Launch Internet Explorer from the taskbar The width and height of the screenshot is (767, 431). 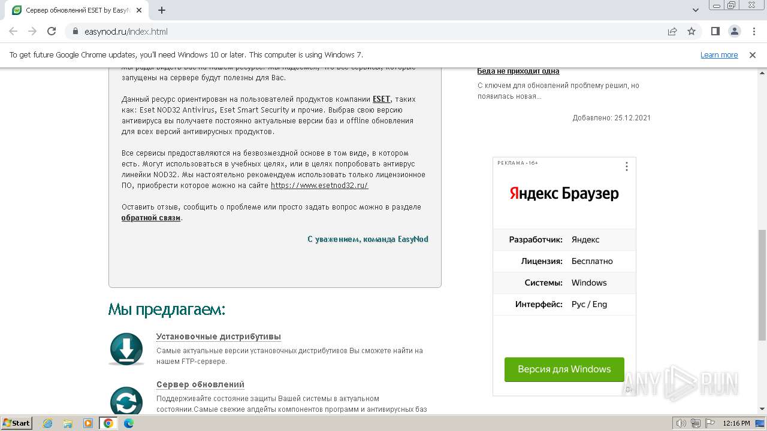[48, 423]
